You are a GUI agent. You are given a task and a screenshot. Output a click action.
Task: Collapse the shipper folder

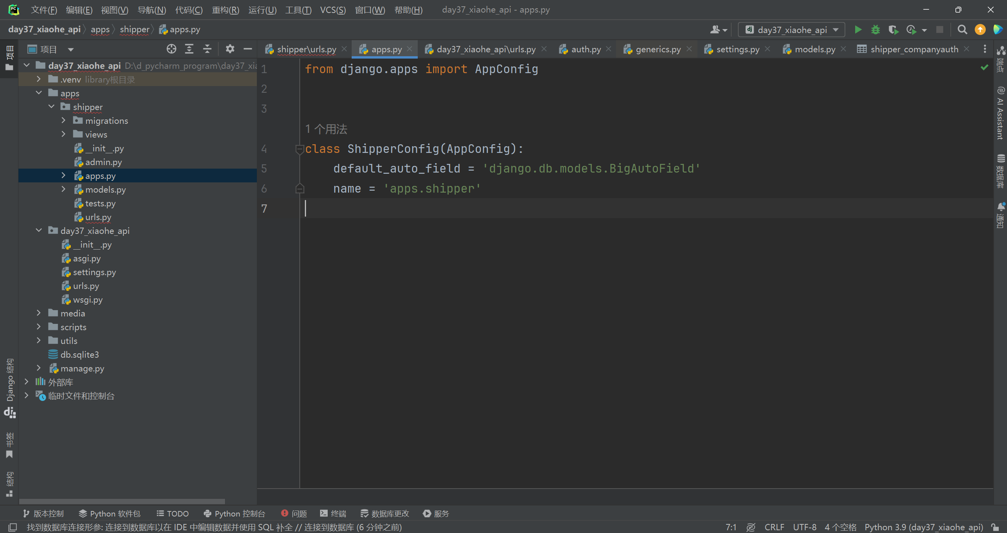51,107
